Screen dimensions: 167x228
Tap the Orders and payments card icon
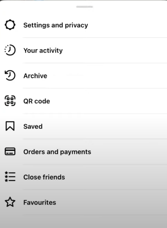[10, 151]
